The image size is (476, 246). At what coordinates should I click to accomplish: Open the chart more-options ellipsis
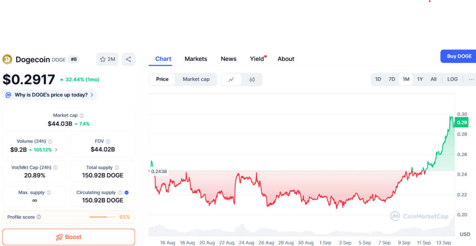coord(471,79)
